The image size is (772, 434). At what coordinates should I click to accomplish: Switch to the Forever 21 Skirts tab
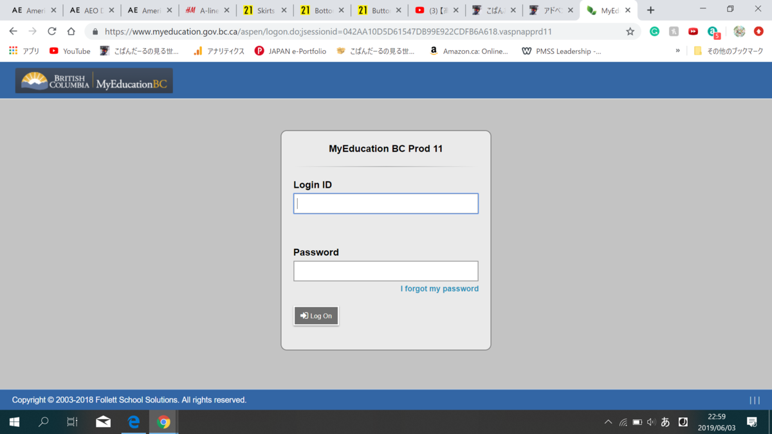pos(264,10)
